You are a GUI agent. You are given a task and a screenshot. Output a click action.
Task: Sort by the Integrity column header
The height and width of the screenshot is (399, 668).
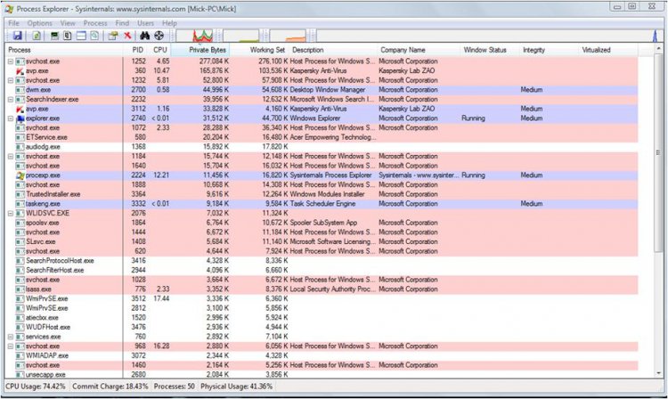[x=550, y=50]
